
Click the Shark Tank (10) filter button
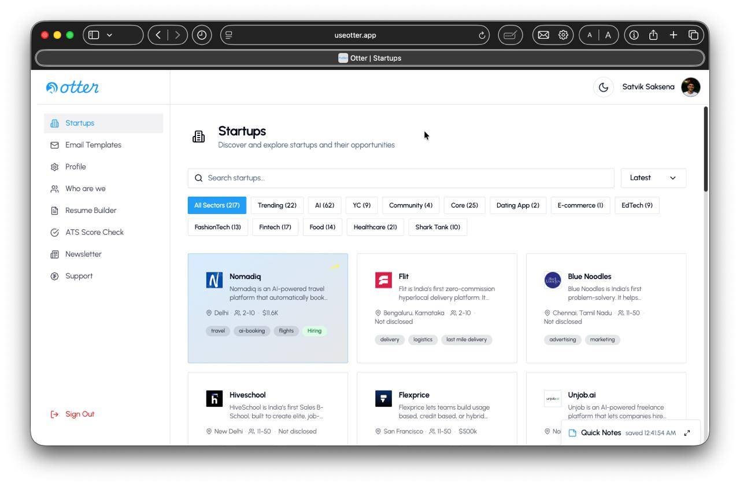coord(438,227)
